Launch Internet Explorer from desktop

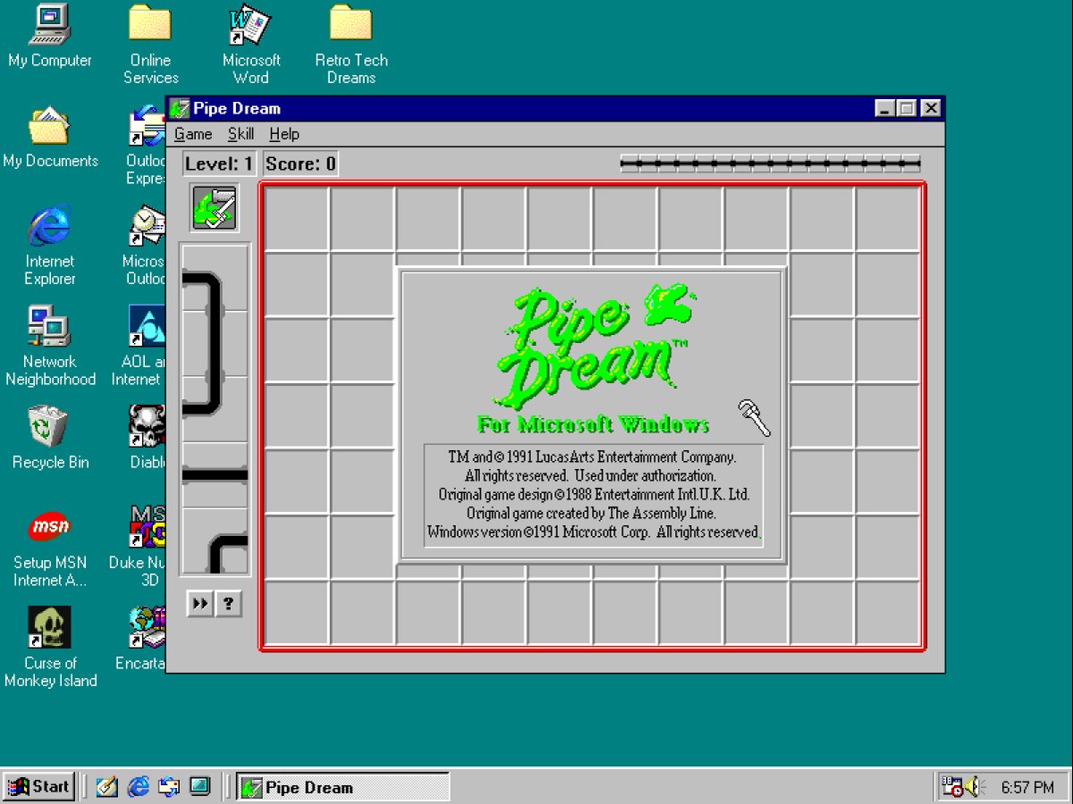(50, 245)
